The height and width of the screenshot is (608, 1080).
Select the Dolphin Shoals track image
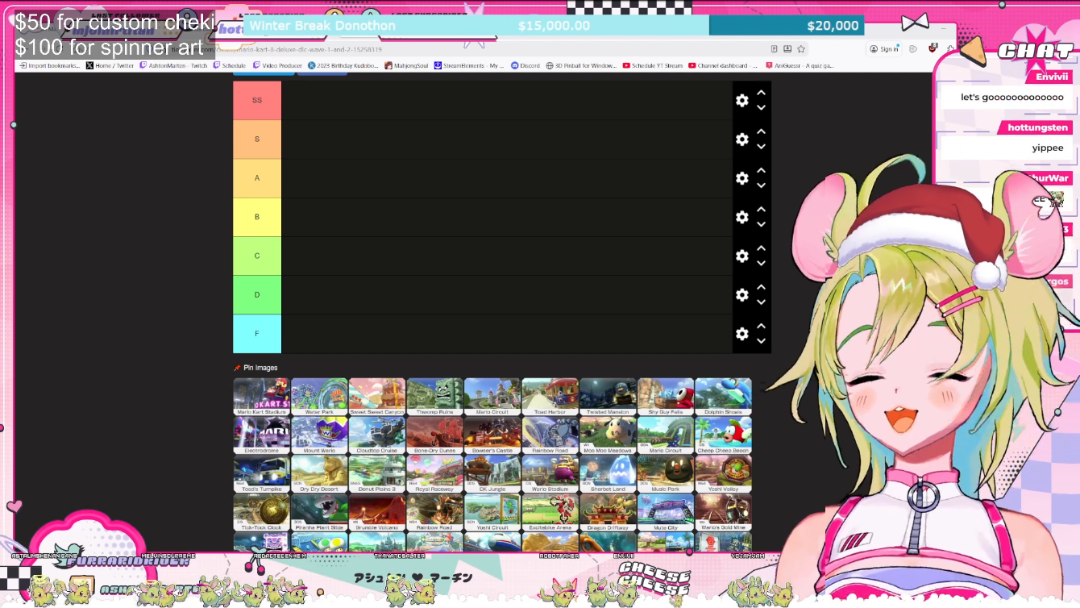pos(724,397)
